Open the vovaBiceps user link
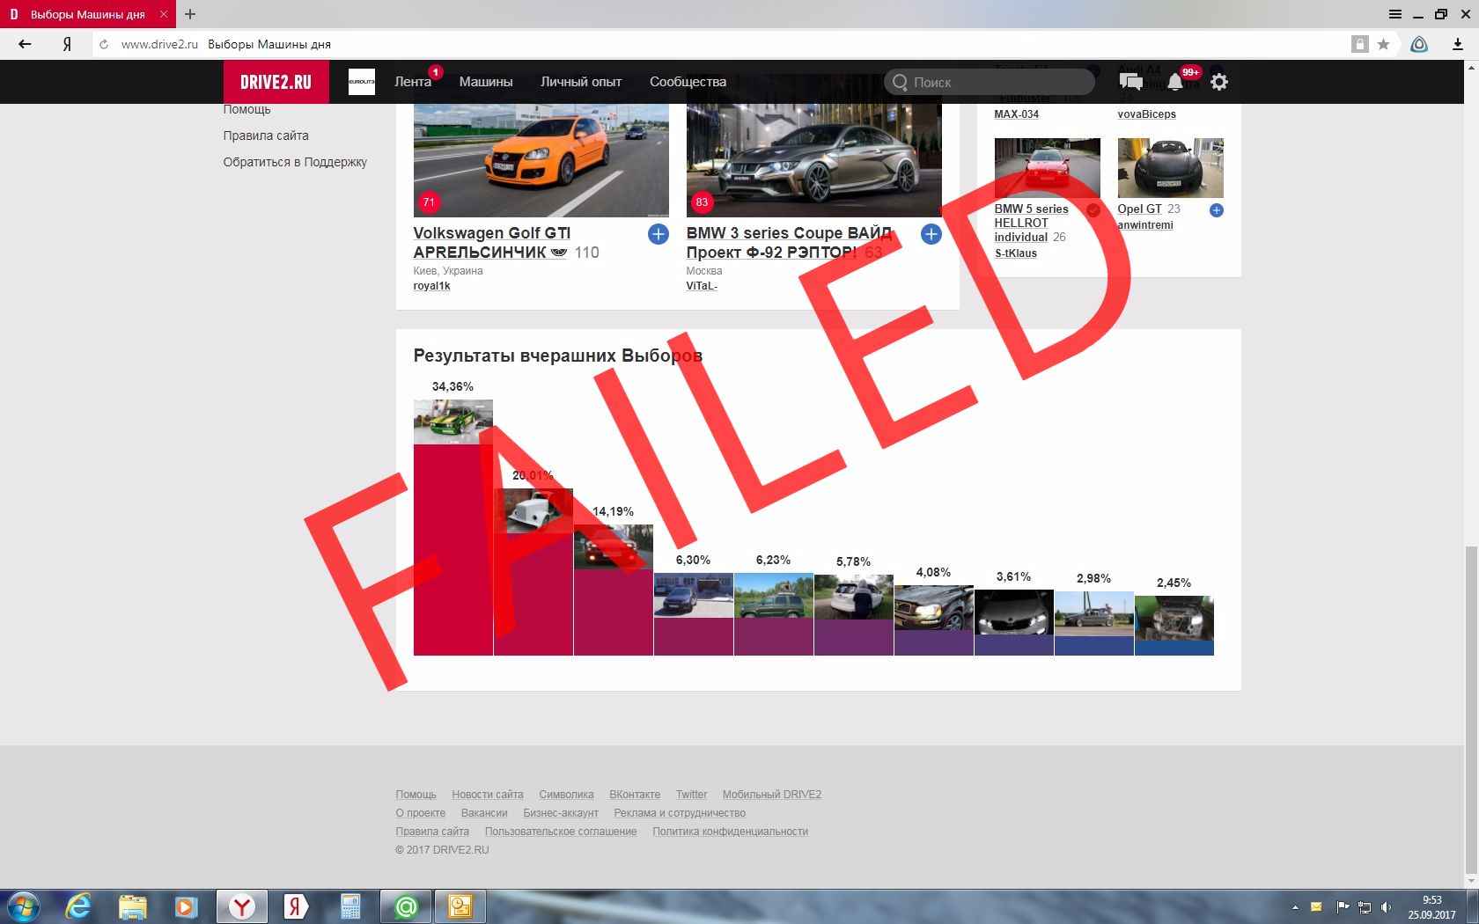 1147,114
